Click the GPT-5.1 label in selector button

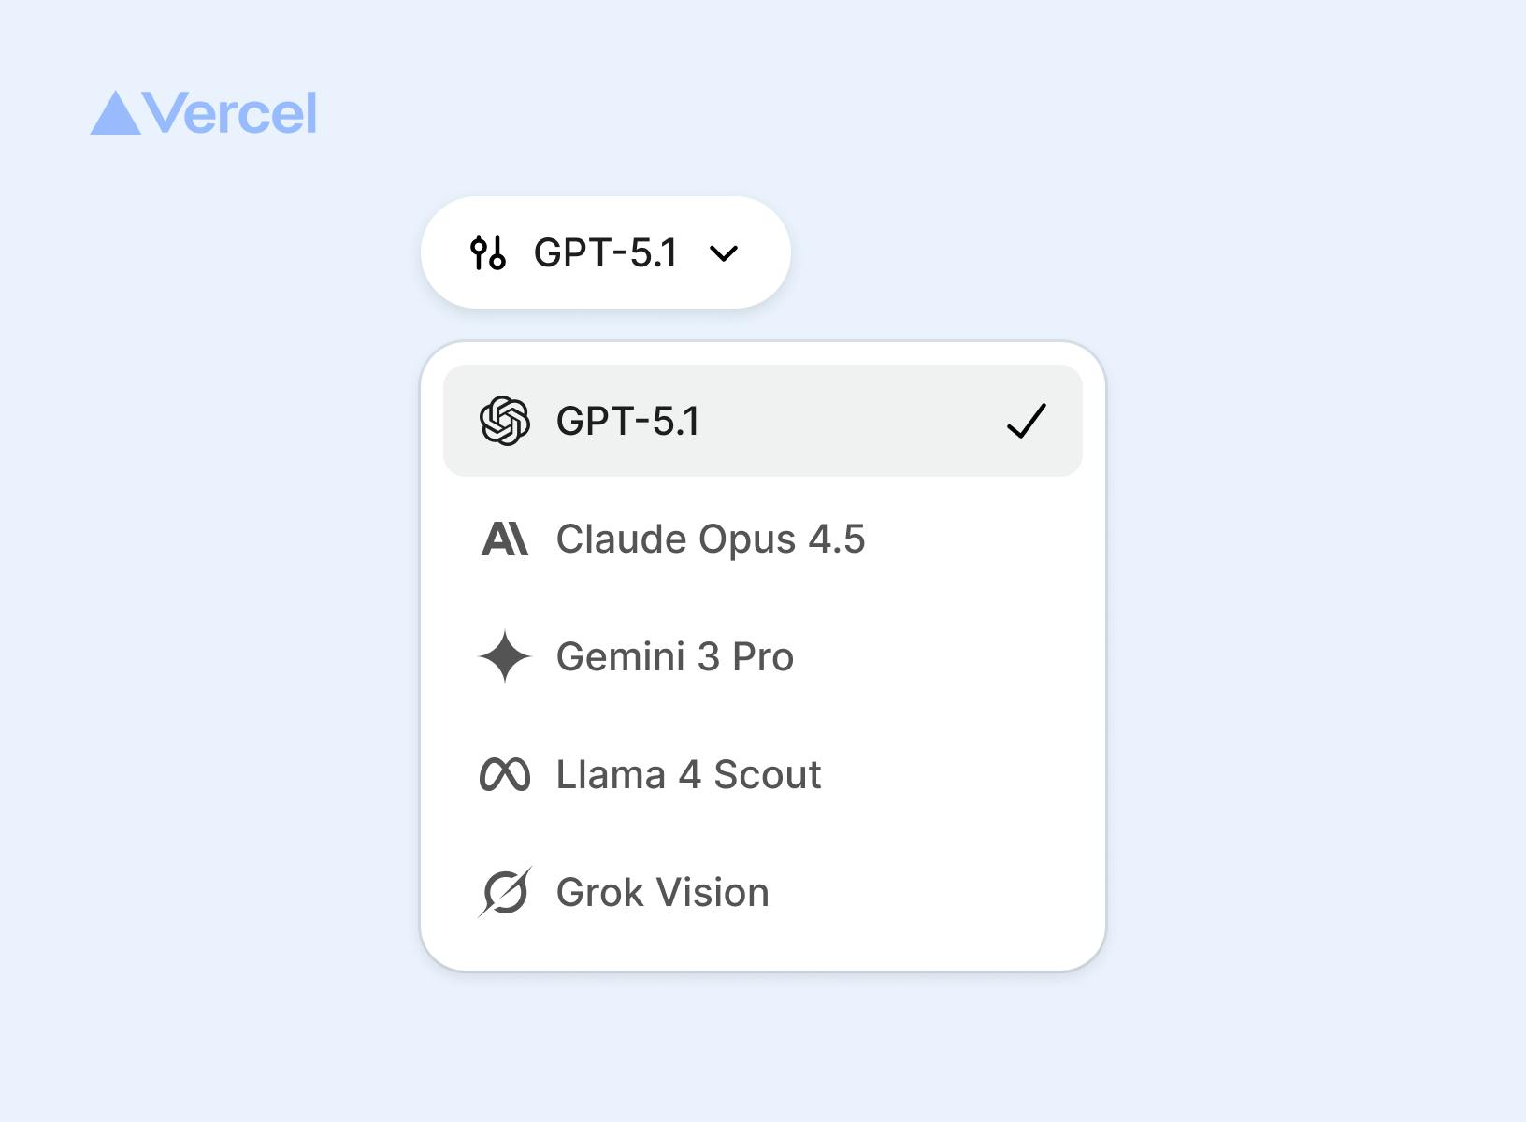click(605, 252)
